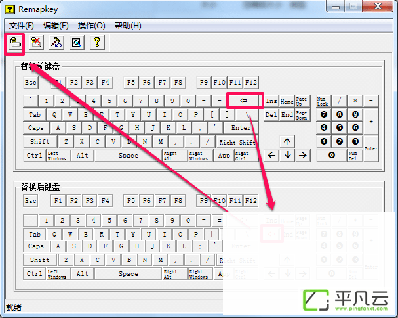Select the Home key in 替换前键盘

[x=287, y=101]
